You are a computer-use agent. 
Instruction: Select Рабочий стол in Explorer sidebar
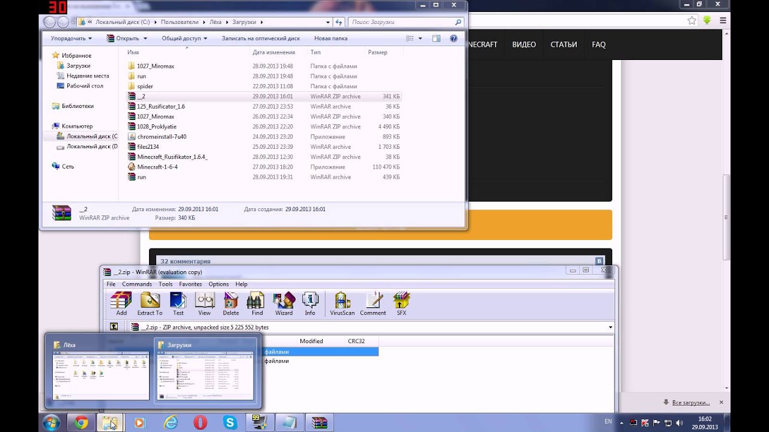pyautogui.click(x=85, y=86)
